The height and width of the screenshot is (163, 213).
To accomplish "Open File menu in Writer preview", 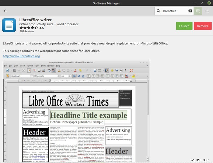I will (6, 66).
